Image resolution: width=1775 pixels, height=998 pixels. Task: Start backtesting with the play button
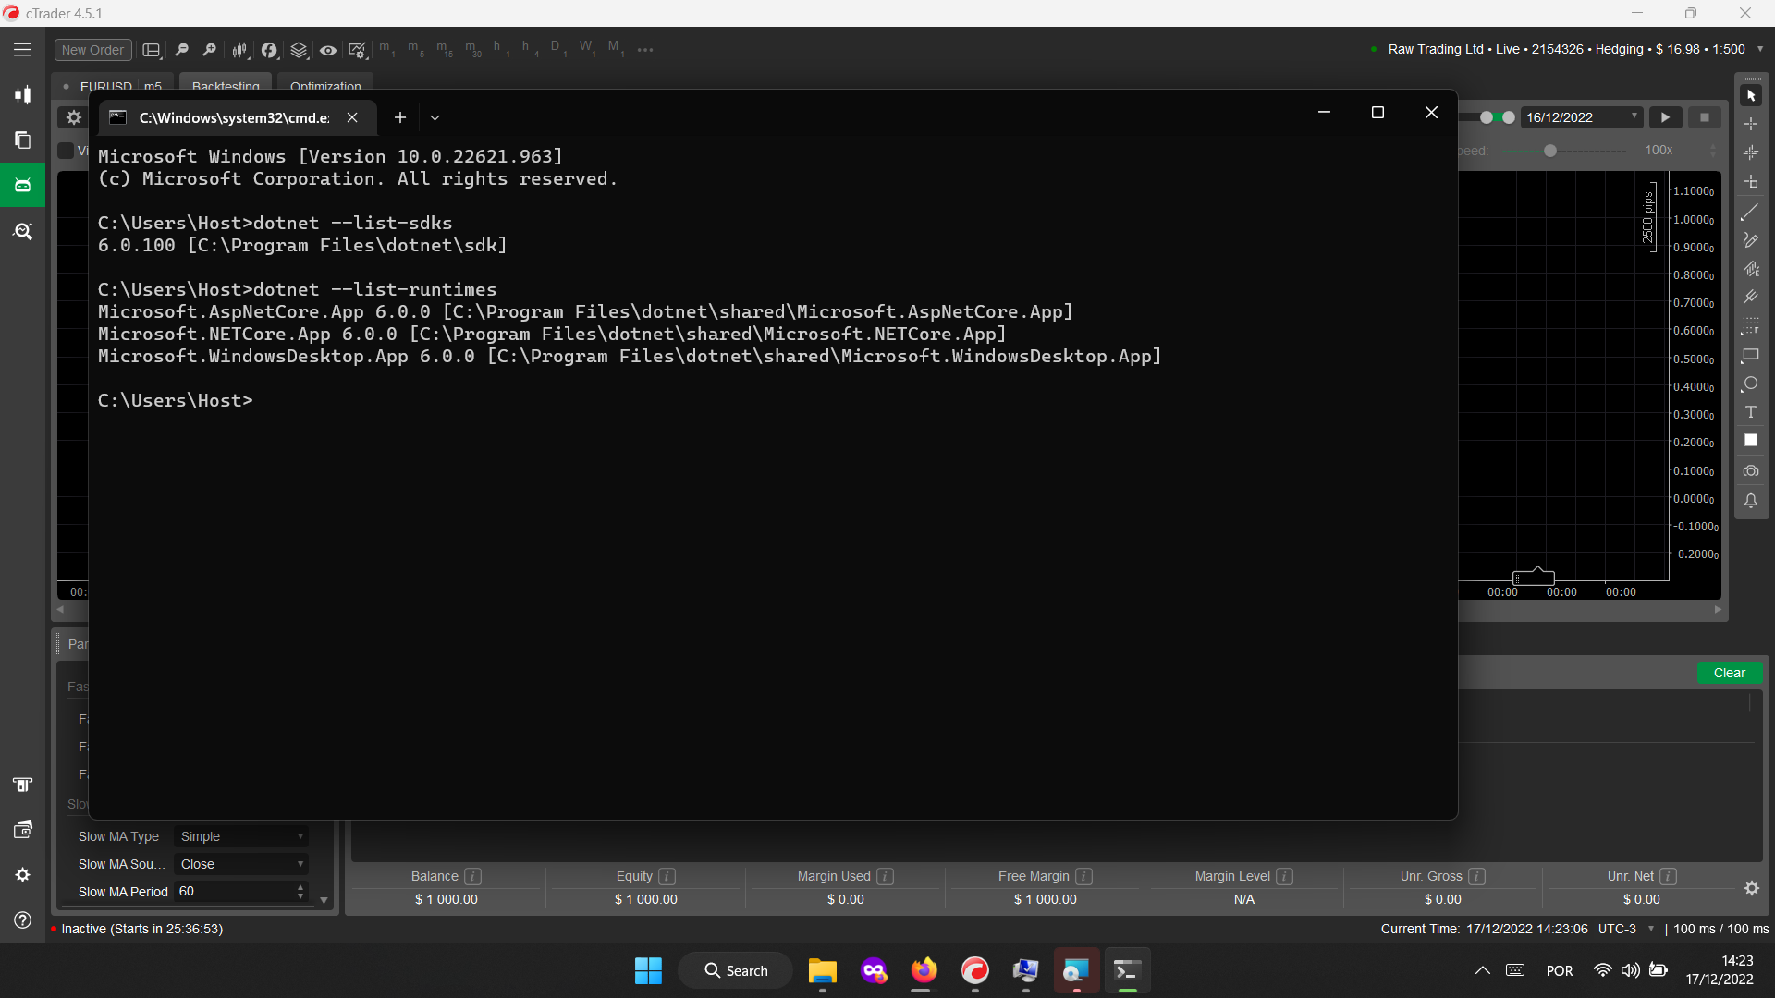[1665, 117]
